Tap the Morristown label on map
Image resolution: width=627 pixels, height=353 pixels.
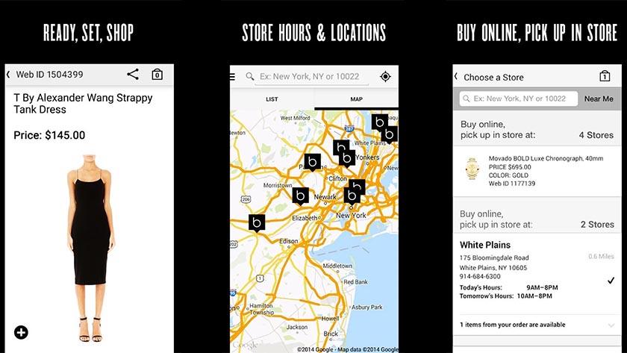click(278, 185)
